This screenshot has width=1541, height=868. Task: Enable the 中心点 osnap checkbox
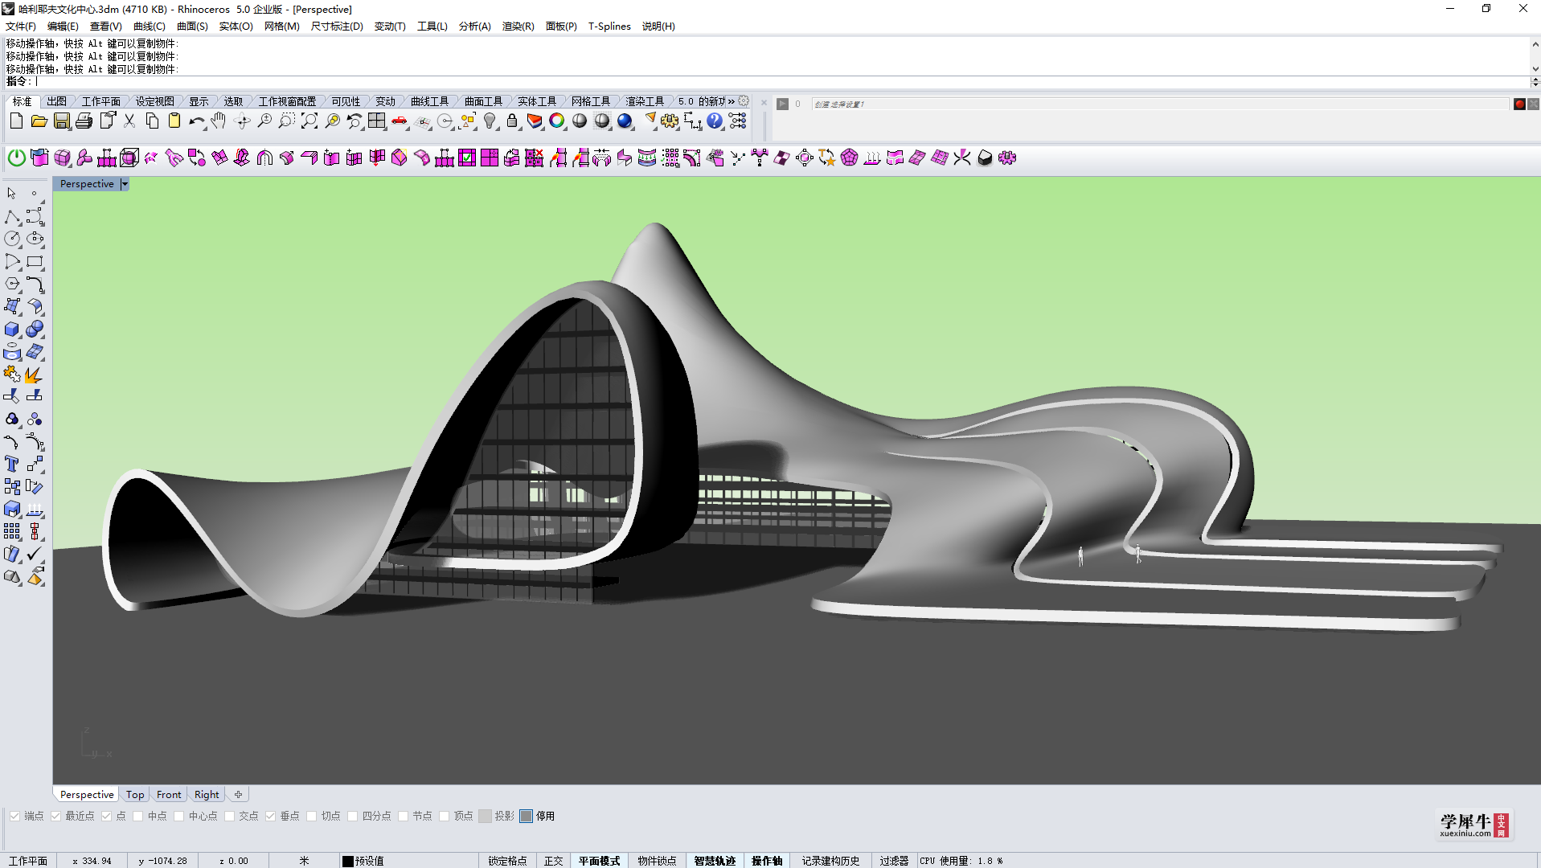[x=179, y=816]
